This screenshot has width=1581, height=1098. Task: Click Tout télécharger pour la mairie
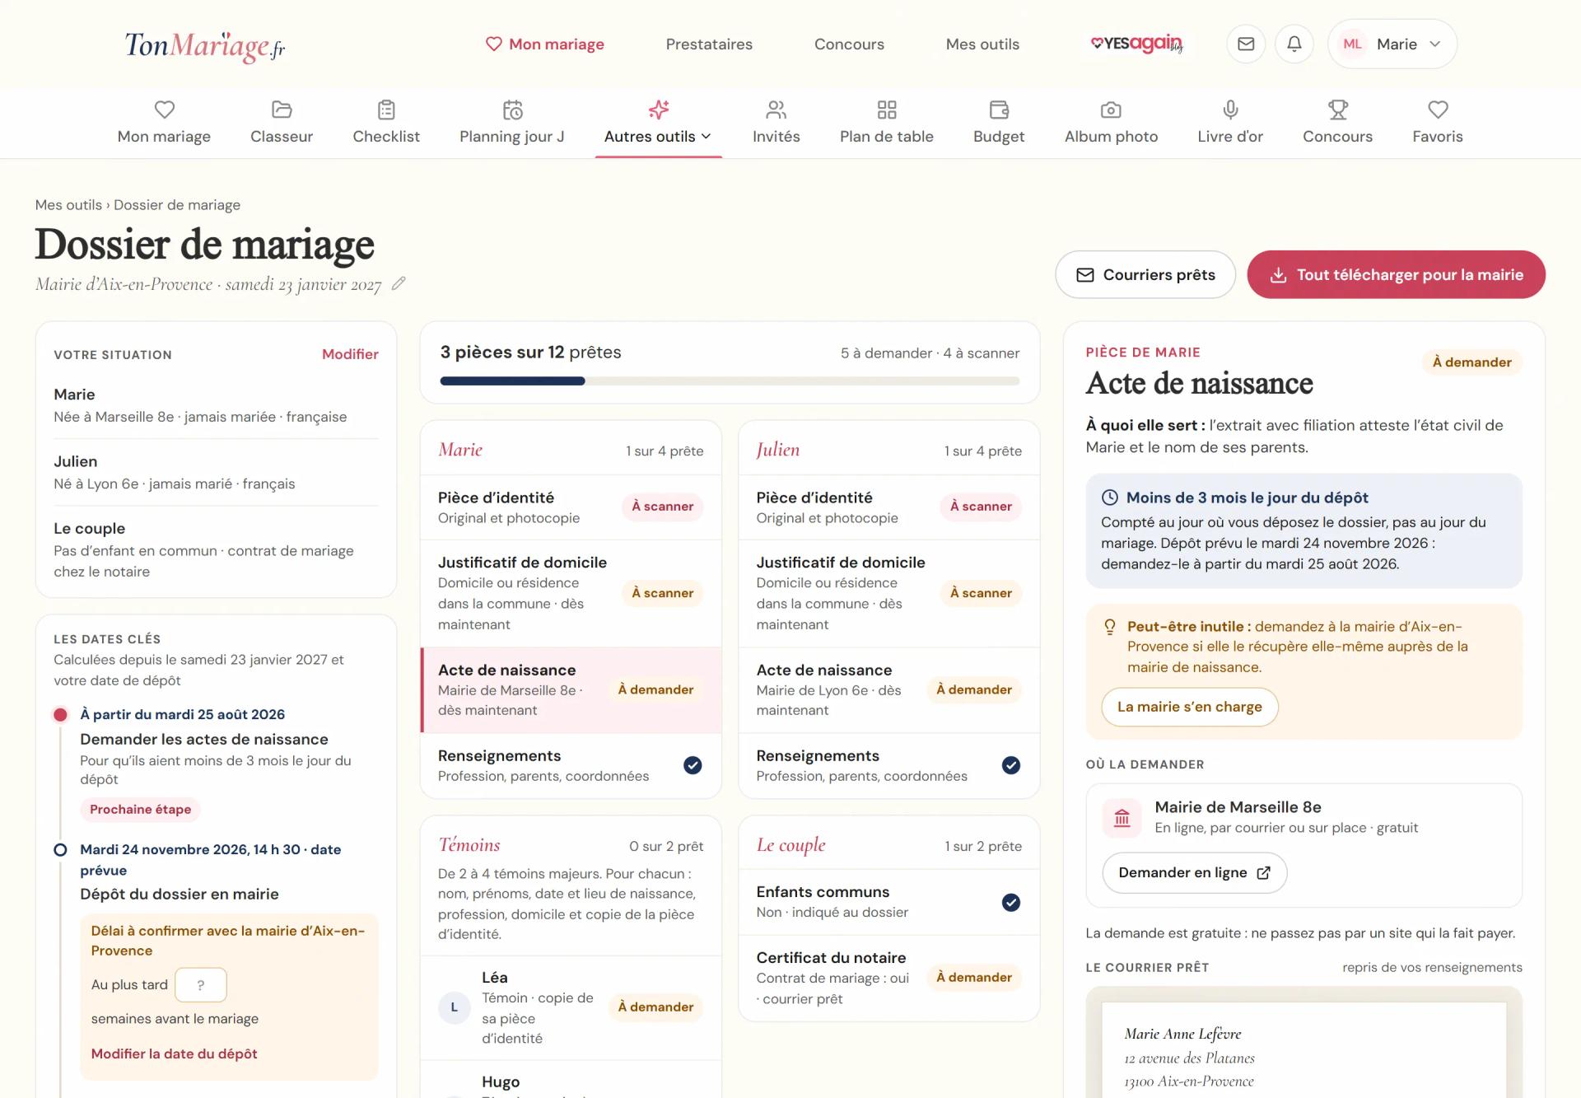coord(1396,274)
